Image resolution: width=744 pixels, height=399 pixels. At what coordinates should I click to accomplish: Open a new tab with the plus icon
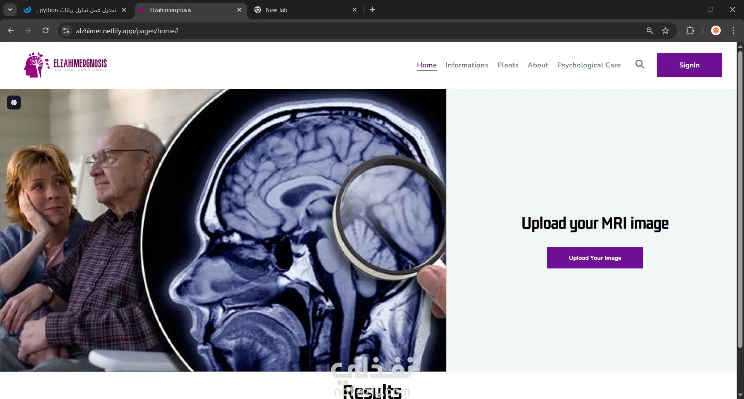[372, 10]
